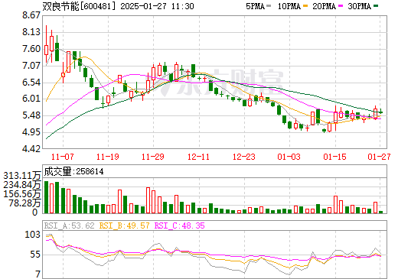The height and width of the screenshot is (279, 398).
Task: Click the 10PMA legend label
Action: point(289,6)
